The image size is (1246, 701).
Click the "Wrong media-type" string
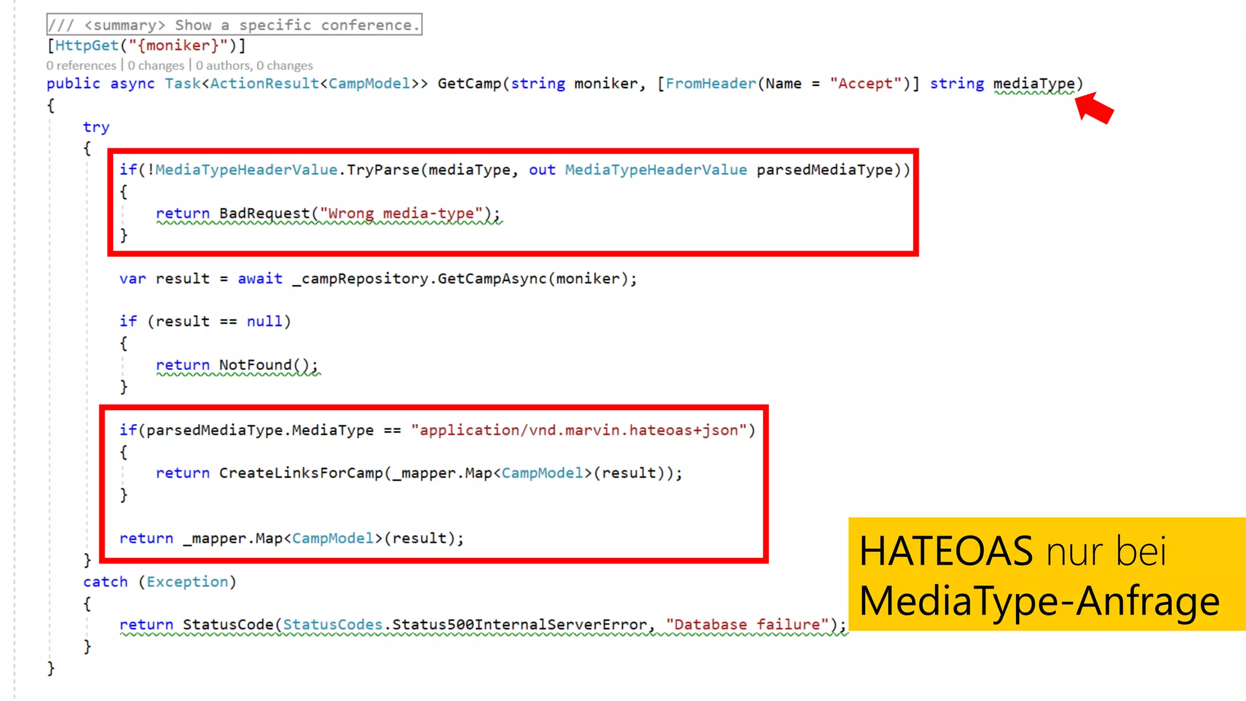[x=402, y=214]
